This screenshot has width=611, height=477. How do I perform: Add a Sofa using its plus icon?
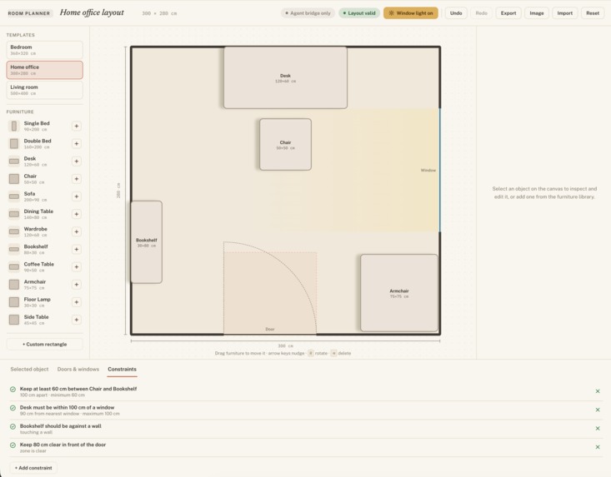click(77, 196)
